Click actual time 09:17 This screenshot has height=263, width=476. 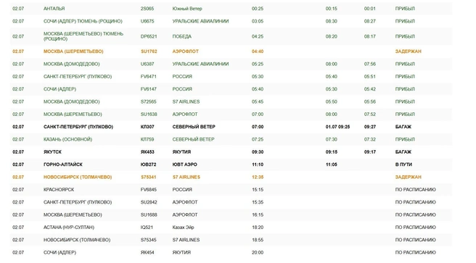pyautogui.click(x=370, y=152)
